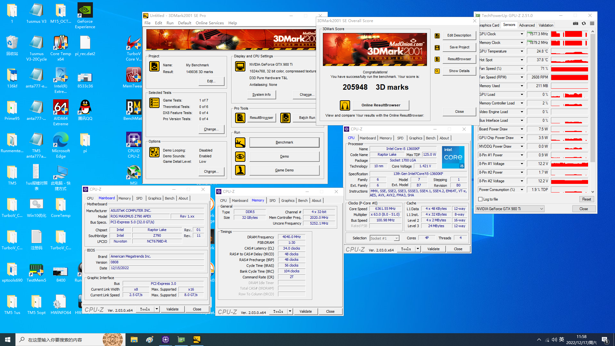Viewport: 615px width, 346px height.
Task: Open Bench tab in CPU-Z CPU window
Action: [430, 138]
